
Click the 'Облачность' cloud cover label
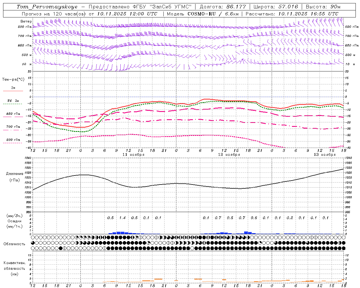coord(15,244)
